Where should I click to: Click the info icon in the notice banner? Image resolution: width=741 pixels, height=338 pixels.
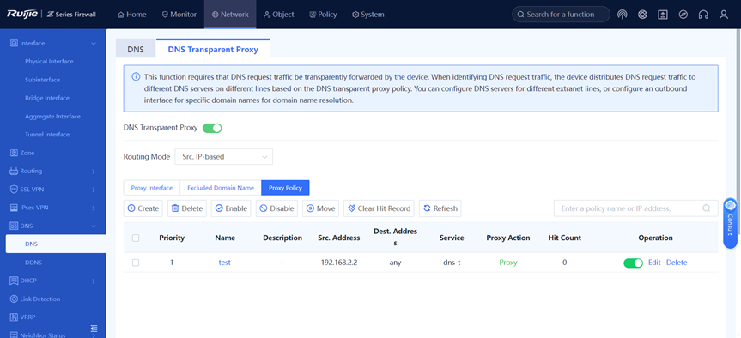(136, 76)
